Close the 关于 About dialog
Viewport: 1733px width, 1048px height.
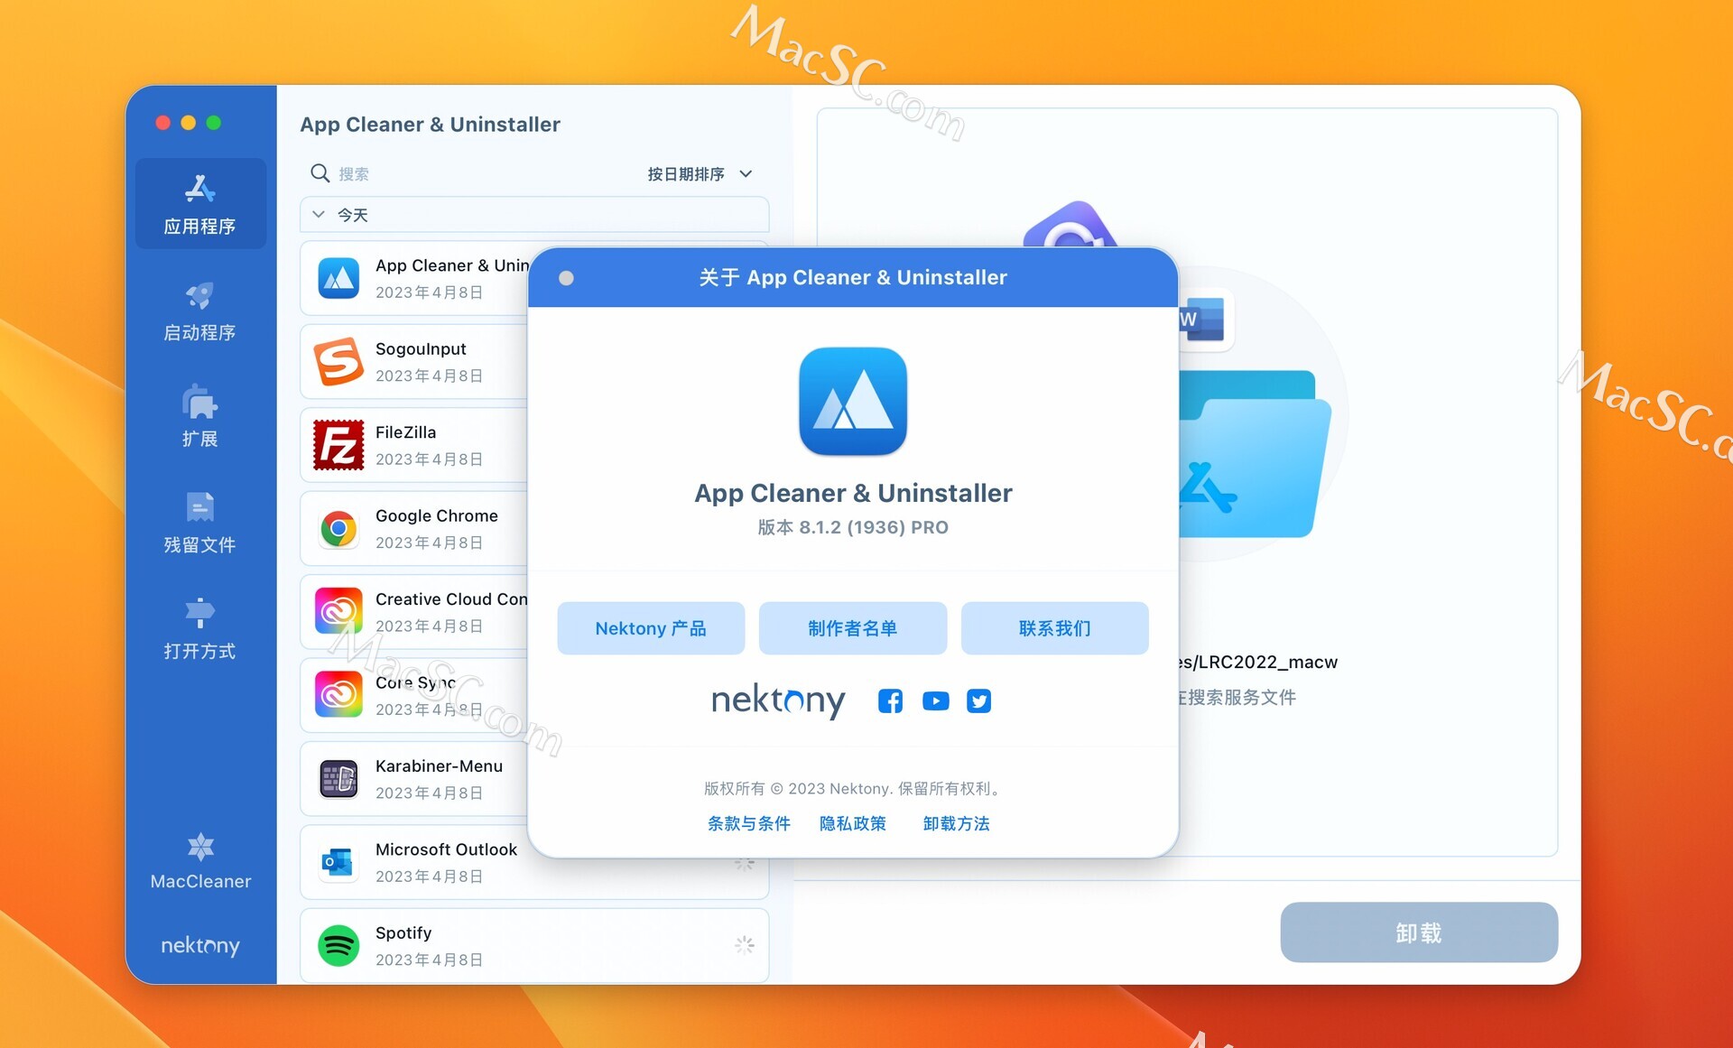566,278
